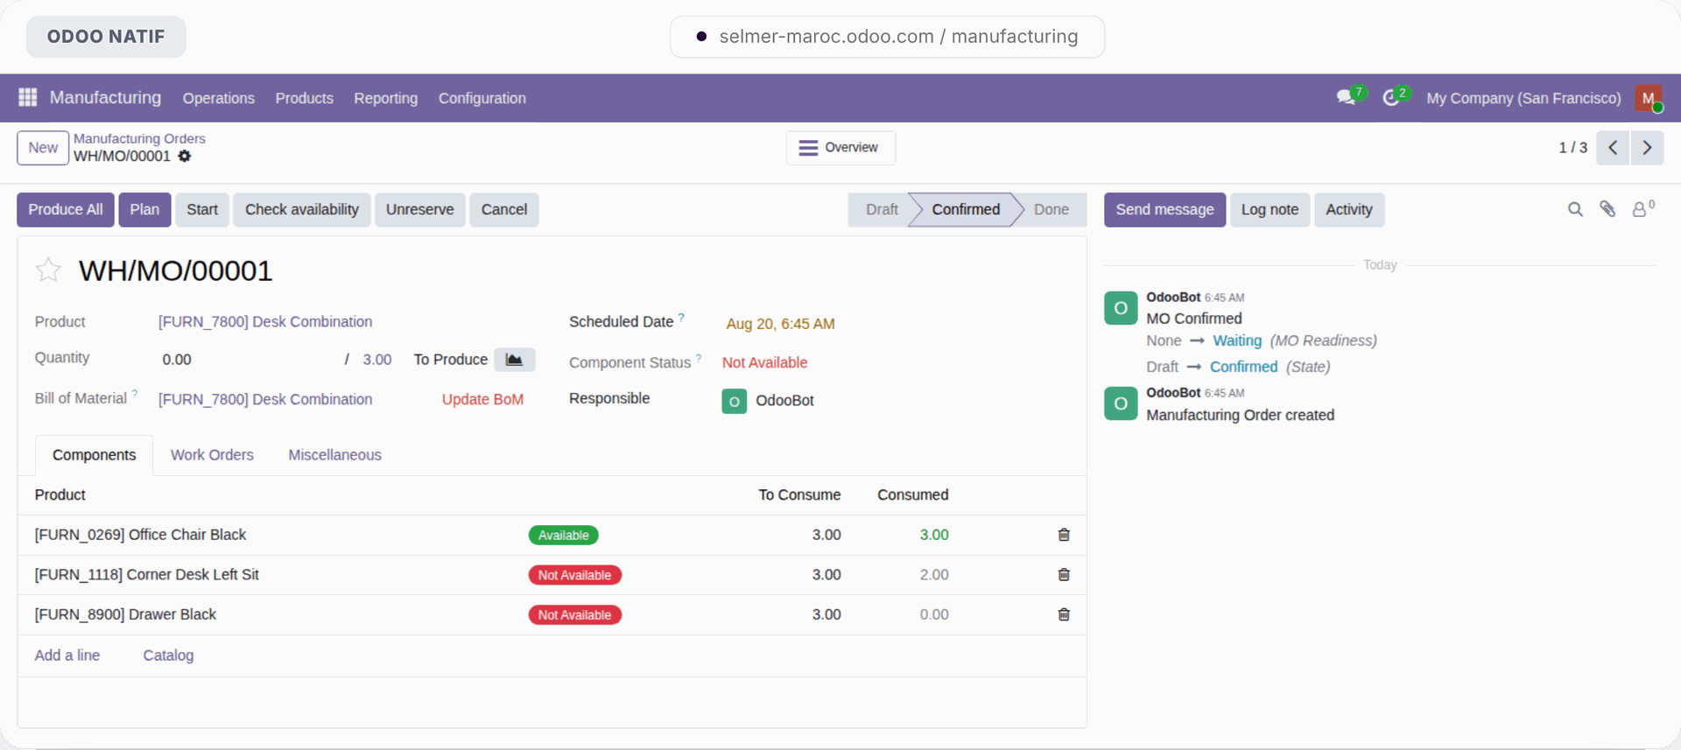Open the Product field Desk Combination link
This screenshot has height=750, width=1681.
[x=265, y=322]
